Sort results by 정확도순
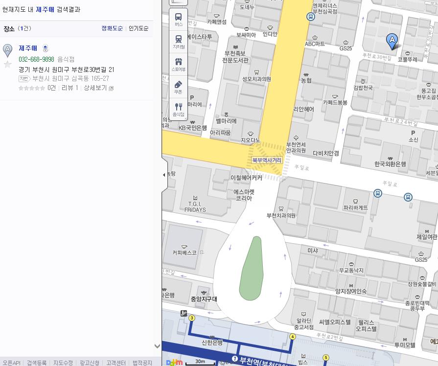 coord(112,28)
